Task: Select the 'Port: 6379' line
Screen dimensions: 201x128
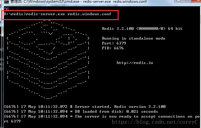Action: 114,43
